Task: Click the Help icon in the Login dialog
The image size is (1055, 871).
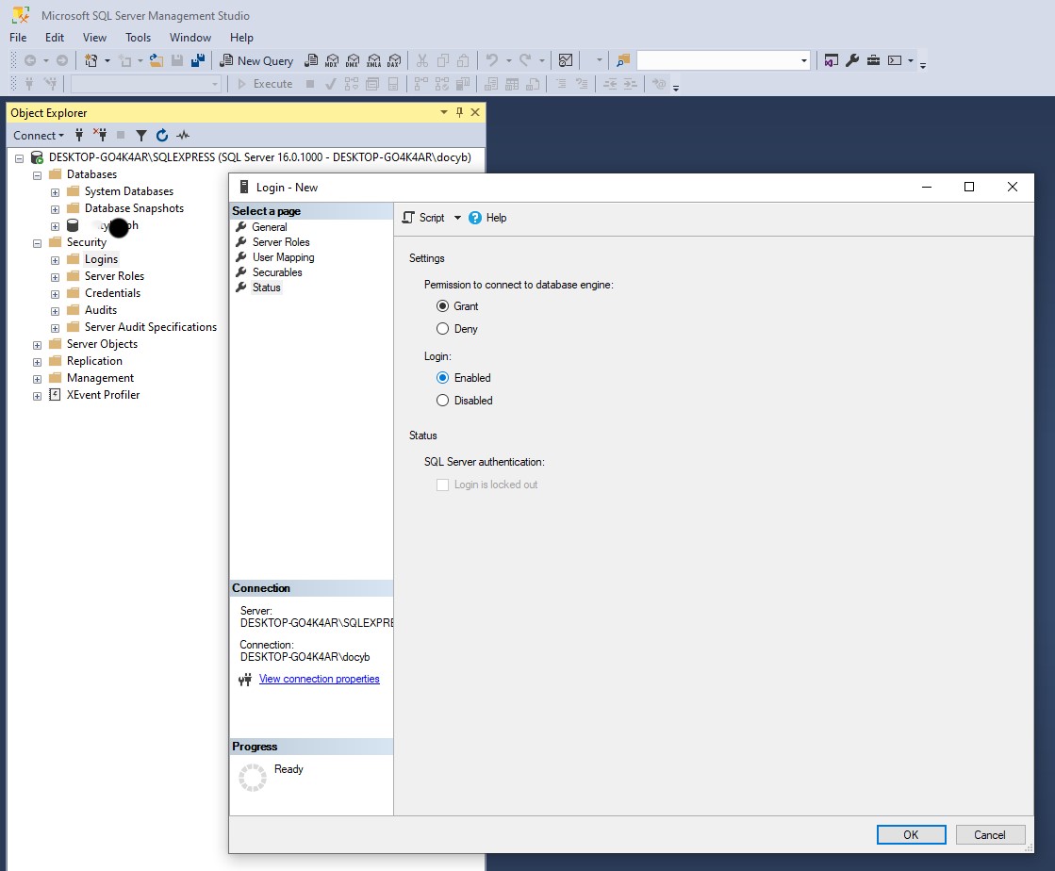Action: coord(476,218)
